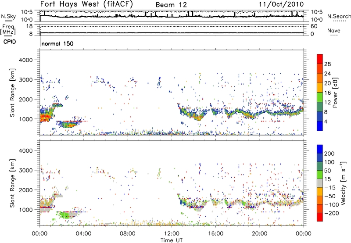Pick the red bottom segment of velocity colorbar
This screenshot has height=243, width=351.
pyautogui.click(x=320, y=217)
